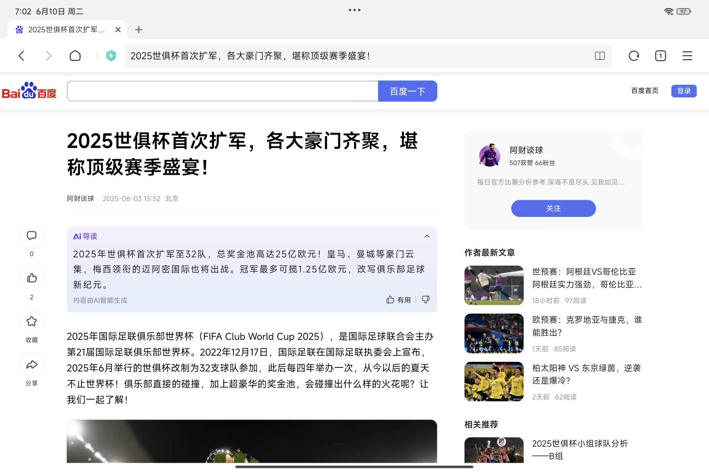Like the article with thumbs-up icon

pyautogui.click(x=32, y=278)
